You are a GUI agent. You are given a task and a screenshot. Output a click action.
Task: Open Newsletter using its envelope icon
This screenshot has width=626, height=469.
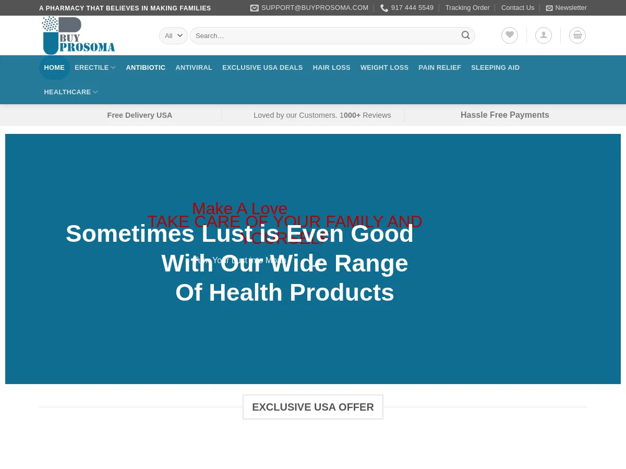click(x=549, y=8)
